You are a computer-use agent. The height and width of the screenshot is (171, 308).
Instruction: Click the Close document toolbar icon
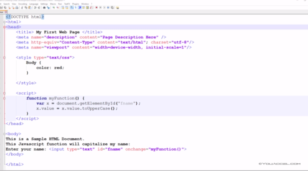9,7
